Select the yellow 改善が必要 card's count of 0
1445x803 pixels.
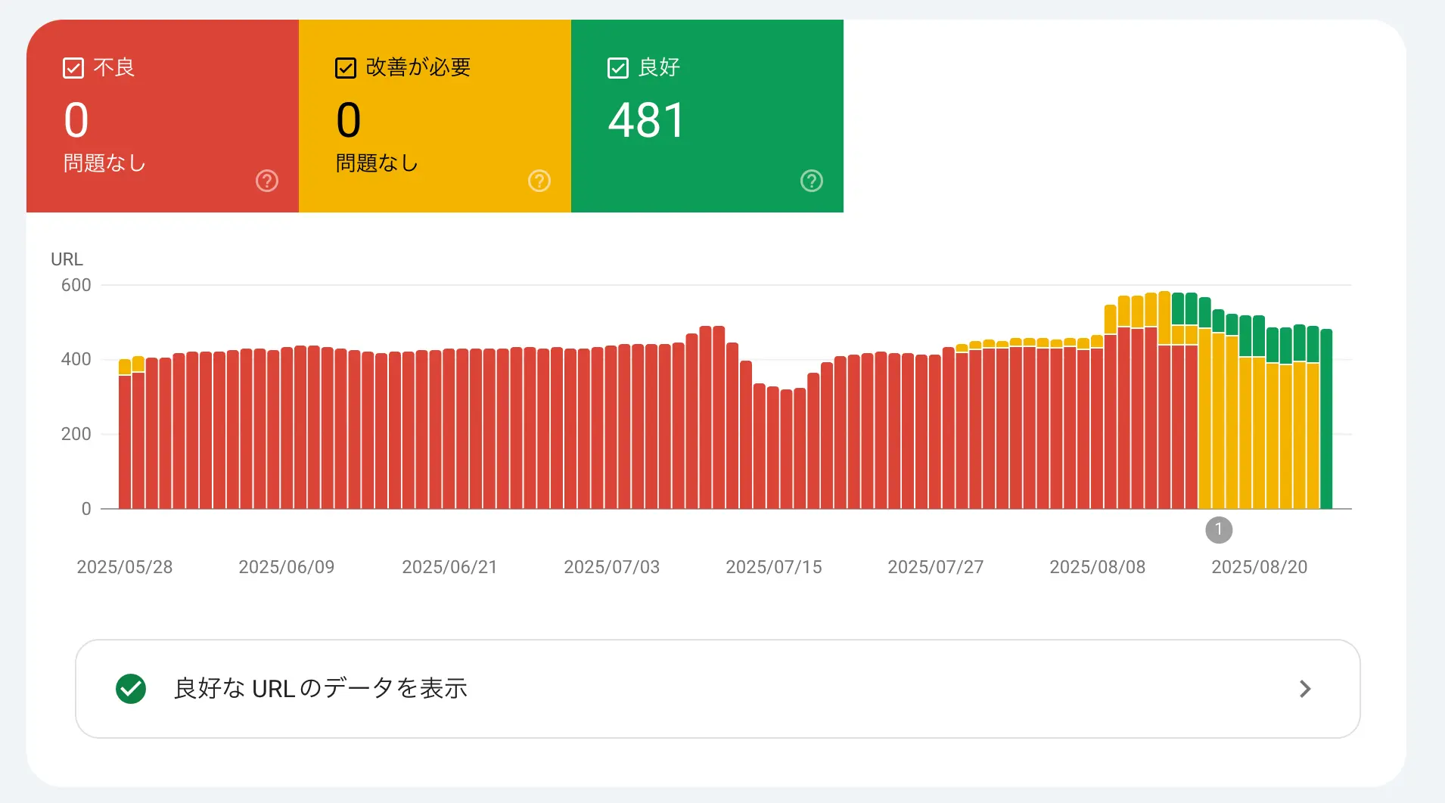tap(349, 120)
